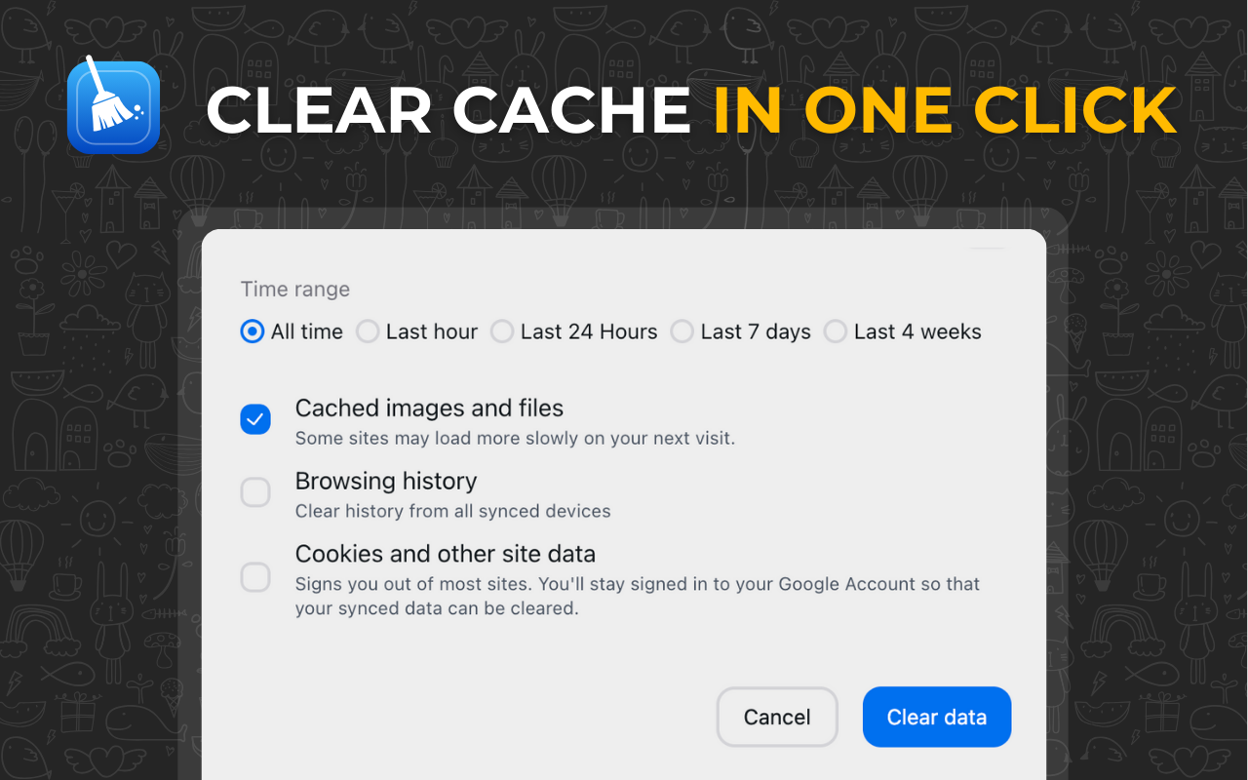Click the Clear history from synced devices description
Viewport: 1248px width, 780px height.
click(x=452, y=511)
